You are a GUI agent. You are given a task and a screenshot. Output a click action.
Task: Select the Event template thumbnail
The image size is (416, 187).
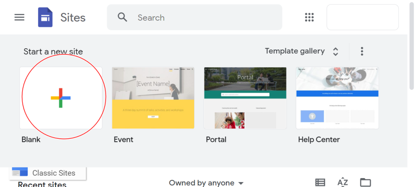(x=153, y=98)
